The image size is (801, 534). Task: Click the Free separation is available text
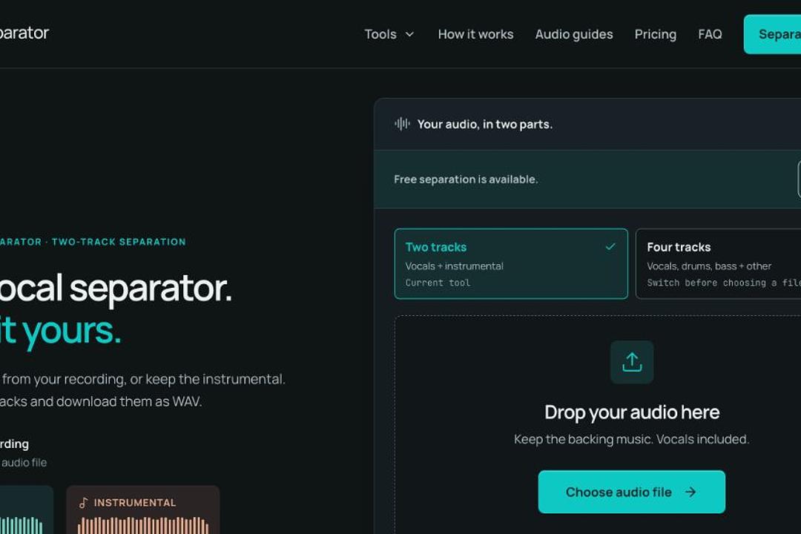(466, 179)
